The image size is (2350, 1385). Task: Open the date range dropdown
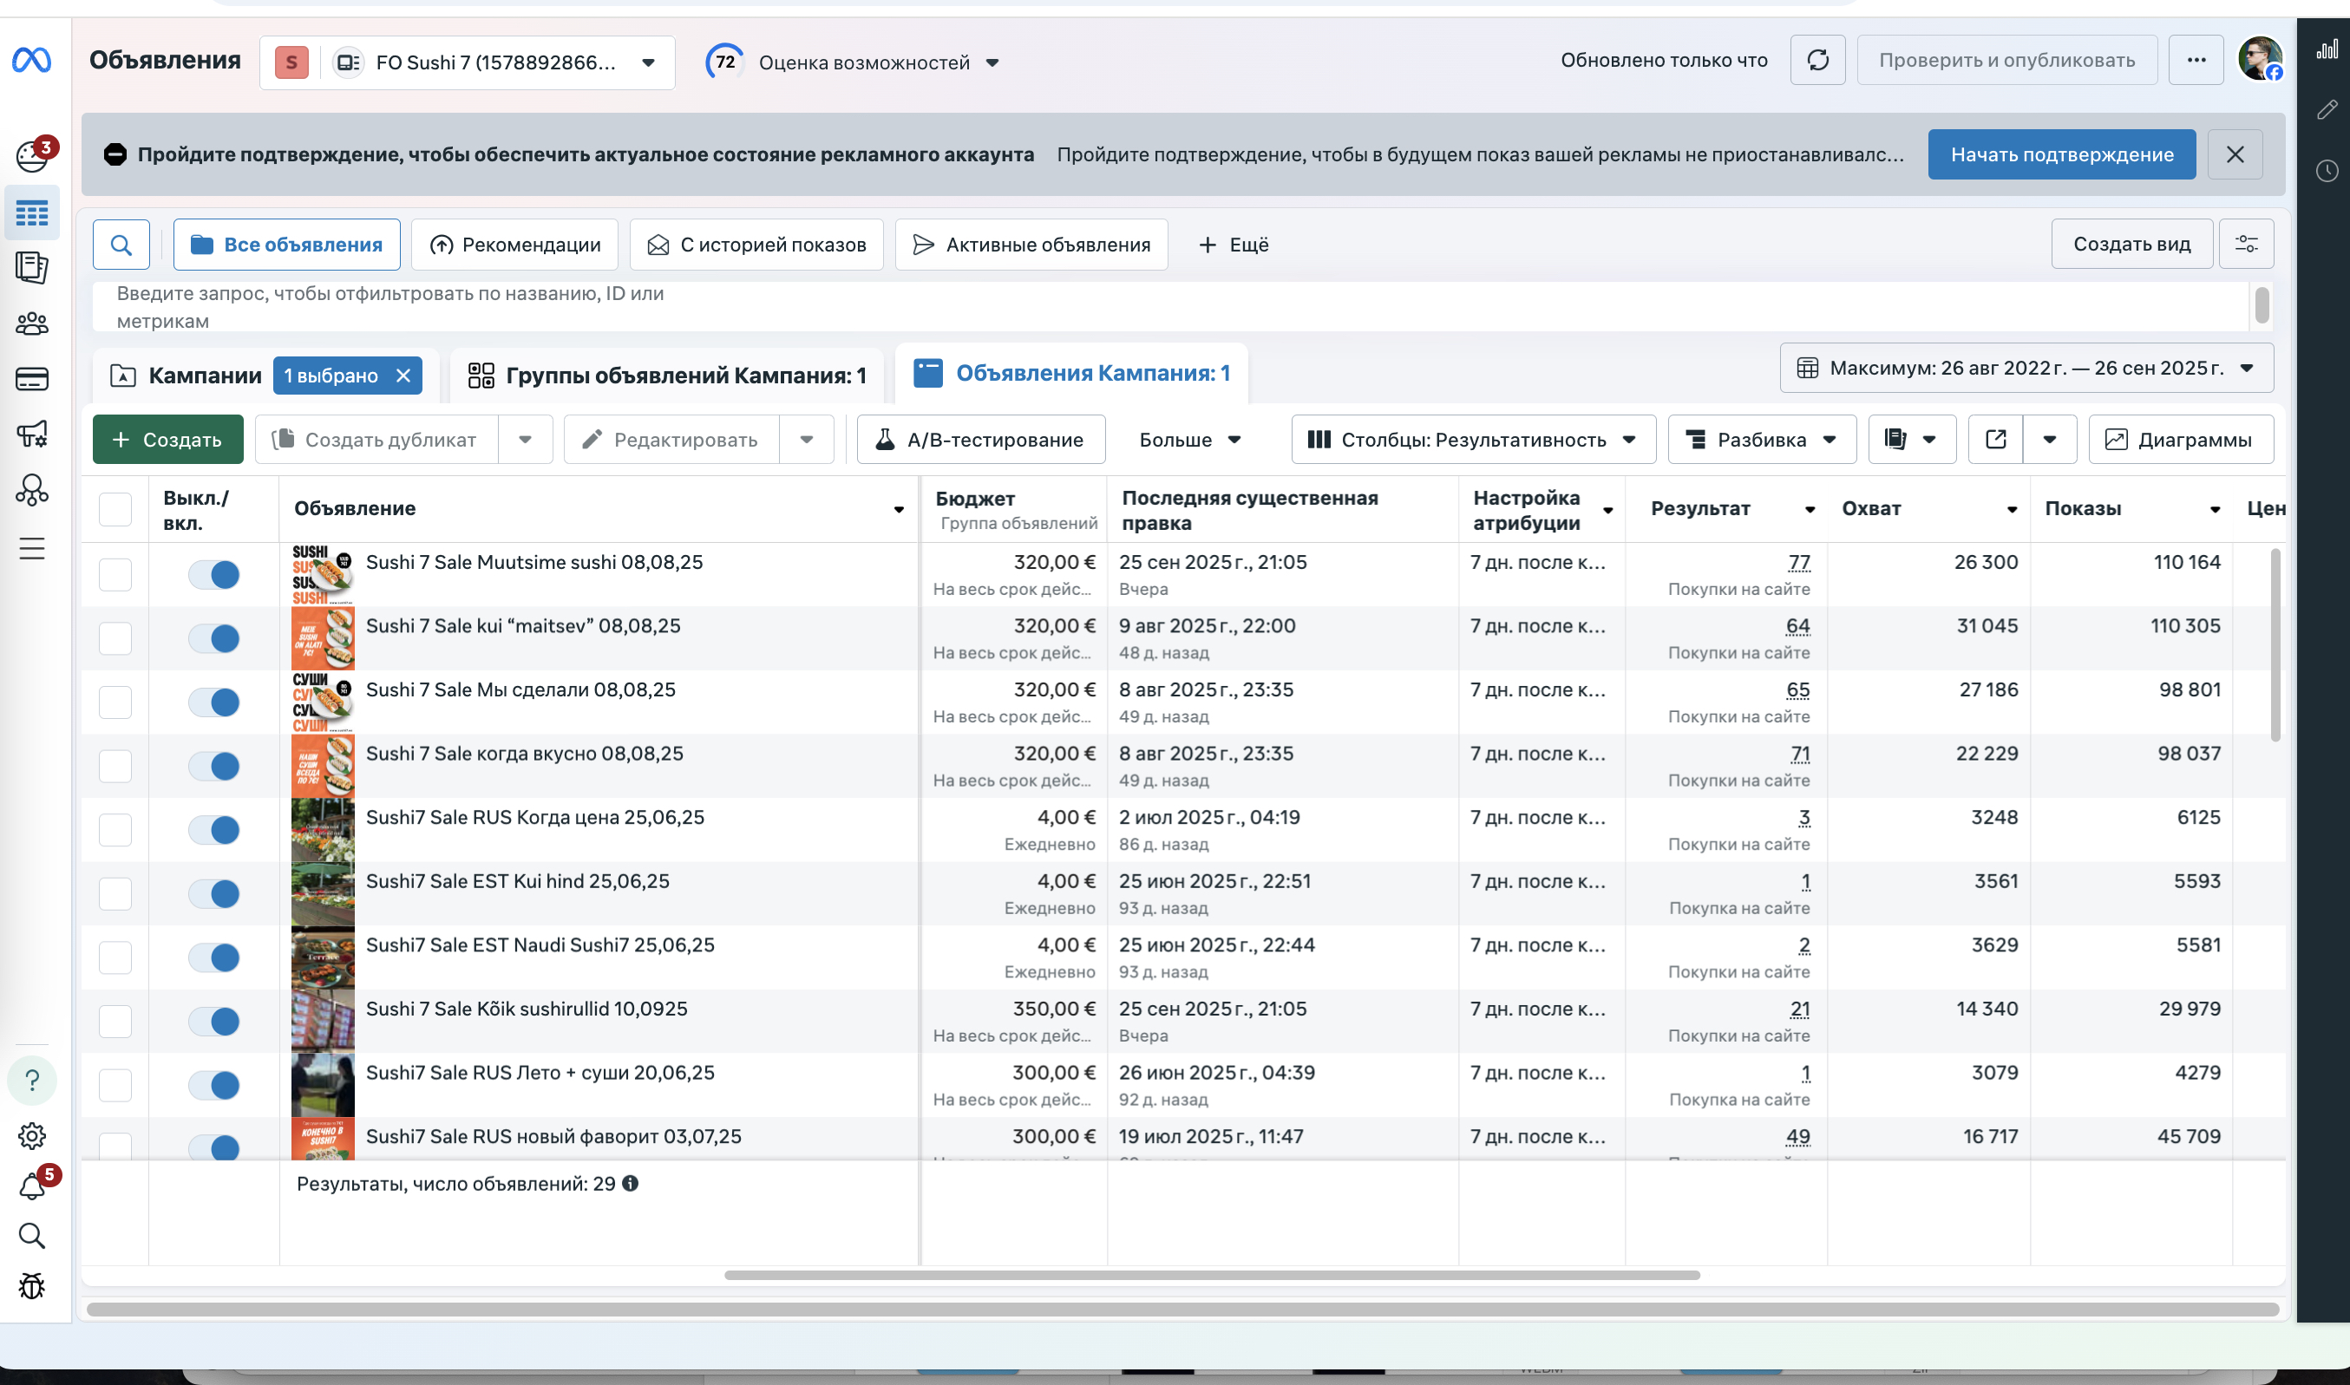click(2026, 368)
